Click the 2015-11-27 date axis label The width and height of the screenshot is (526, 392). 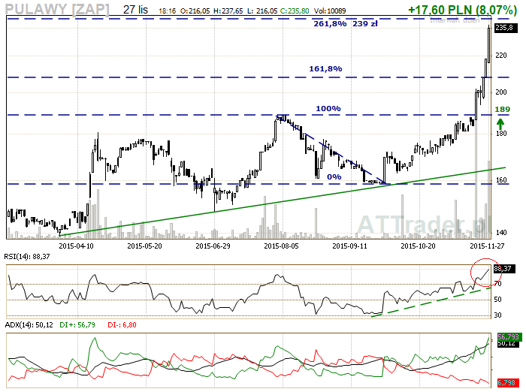click(x=487, y=246)
